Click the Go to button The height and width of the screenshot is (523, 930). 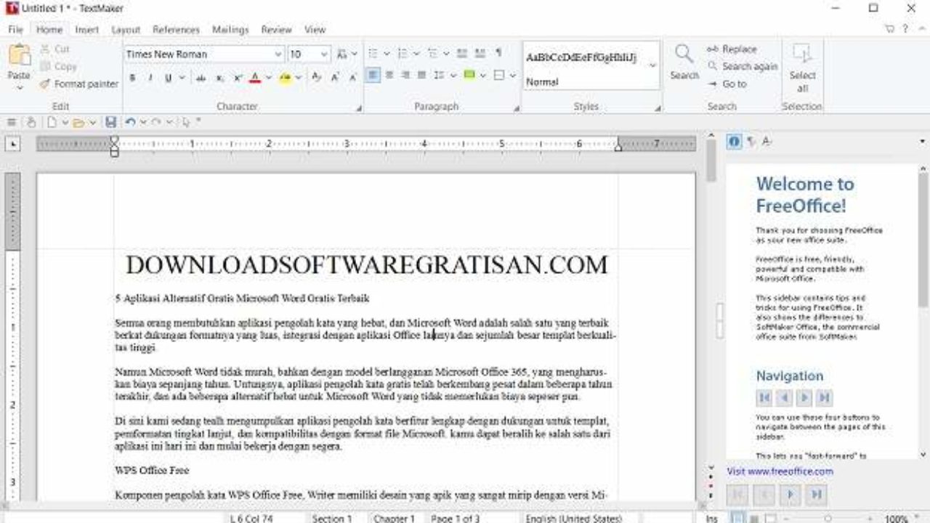pyautogui.click(x=727, y=84)
